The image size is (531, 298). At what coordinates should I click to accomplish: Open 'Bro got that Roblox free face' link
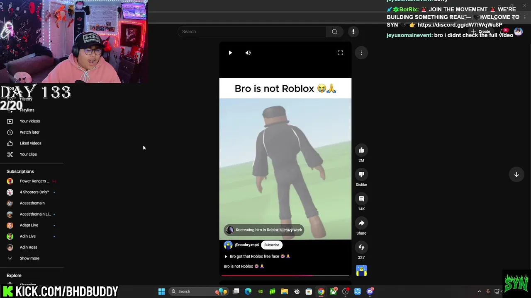tap(257, 256)
